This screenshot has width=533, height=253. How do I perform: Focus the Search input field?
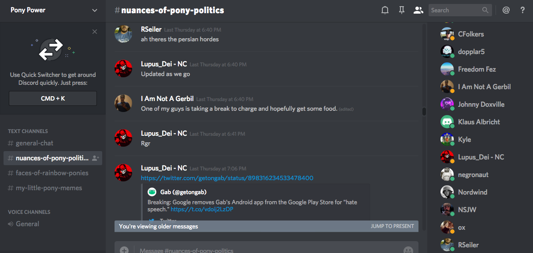(x=455, y=10)
